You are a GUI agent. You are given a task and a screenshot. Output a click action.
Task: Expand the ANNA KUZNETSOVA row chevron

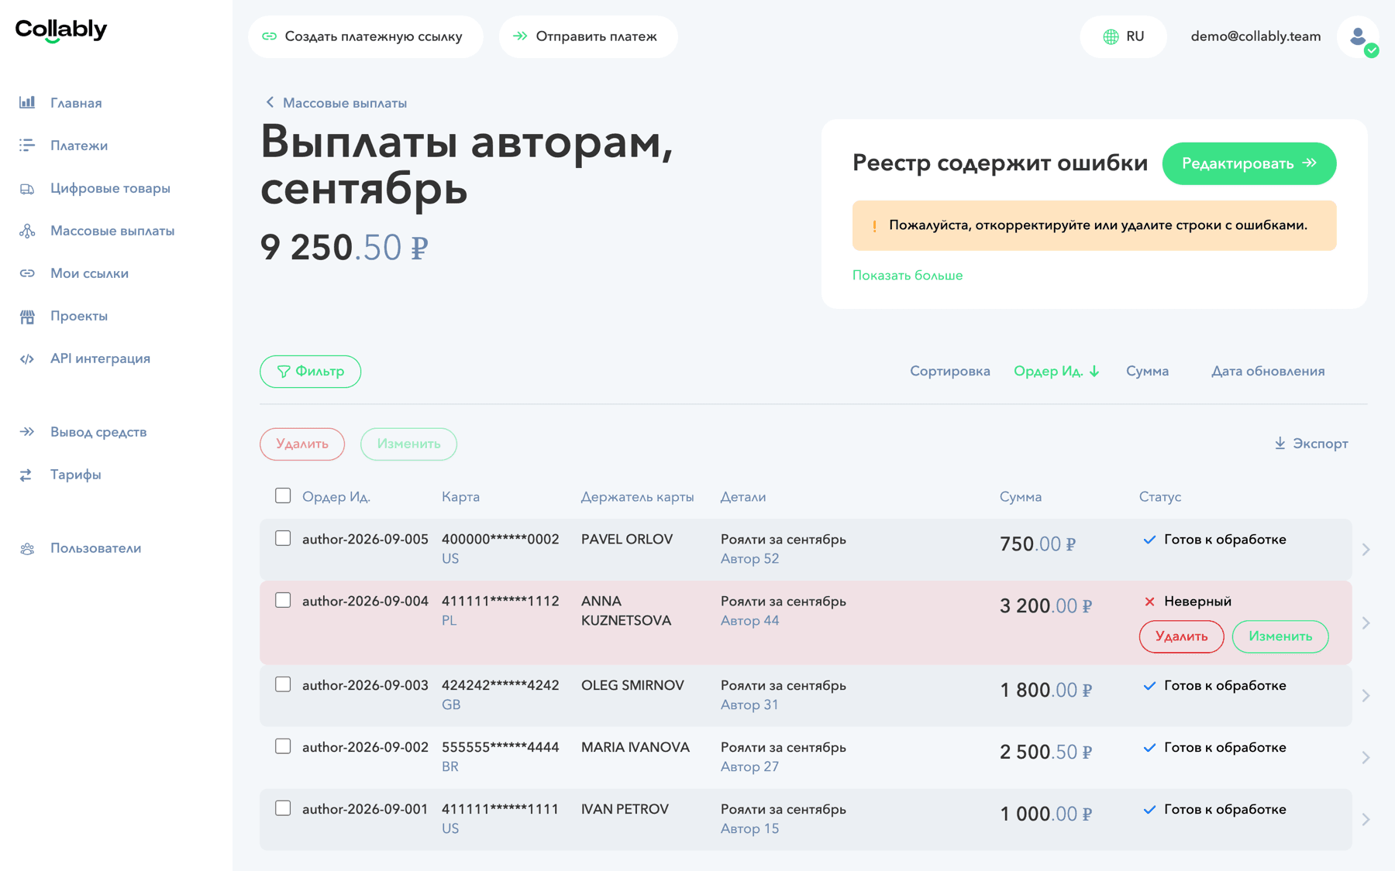1366,622
